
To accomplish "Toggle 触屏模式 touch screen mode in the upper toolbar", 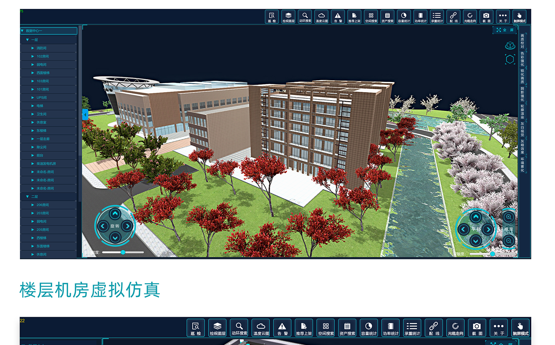I will click(519, 17).
